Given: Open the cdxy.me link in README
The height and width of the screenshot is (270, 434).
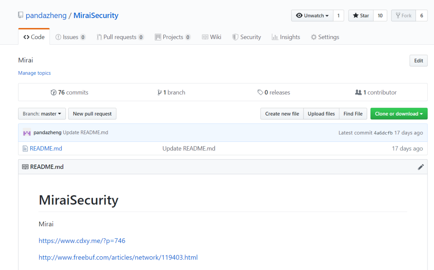Looking at the screenshot, I should [82, 240].
